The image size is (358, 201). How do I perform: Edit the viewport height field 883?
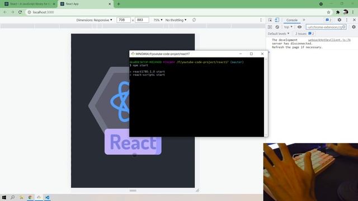[x=142, y=20]
